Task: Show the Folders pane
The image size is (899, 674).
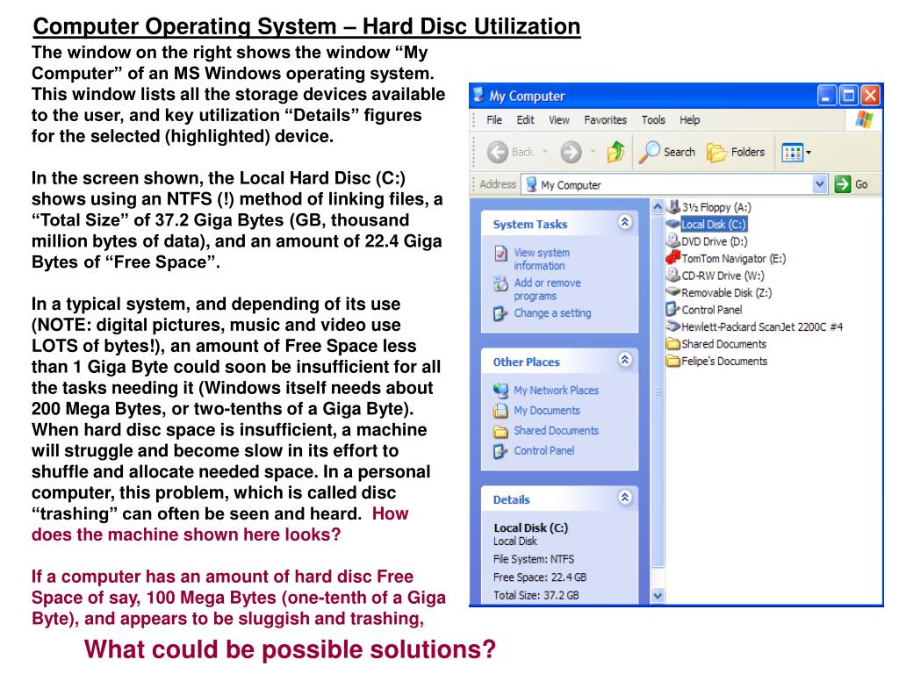Action: pyautogui.click(x=736, y=152)
